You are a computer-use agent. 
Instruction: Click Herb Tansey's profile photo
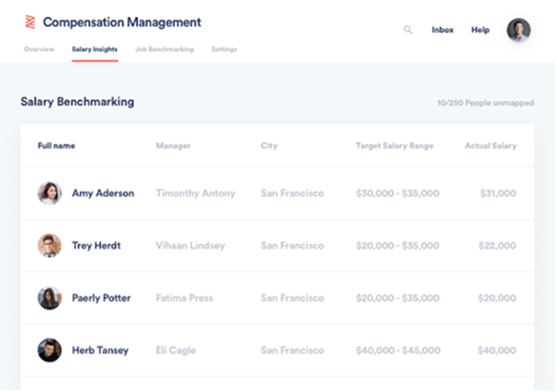coord(49,350)
